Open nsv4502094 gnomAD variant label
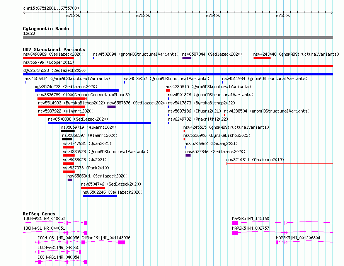 tap(136, 54)
